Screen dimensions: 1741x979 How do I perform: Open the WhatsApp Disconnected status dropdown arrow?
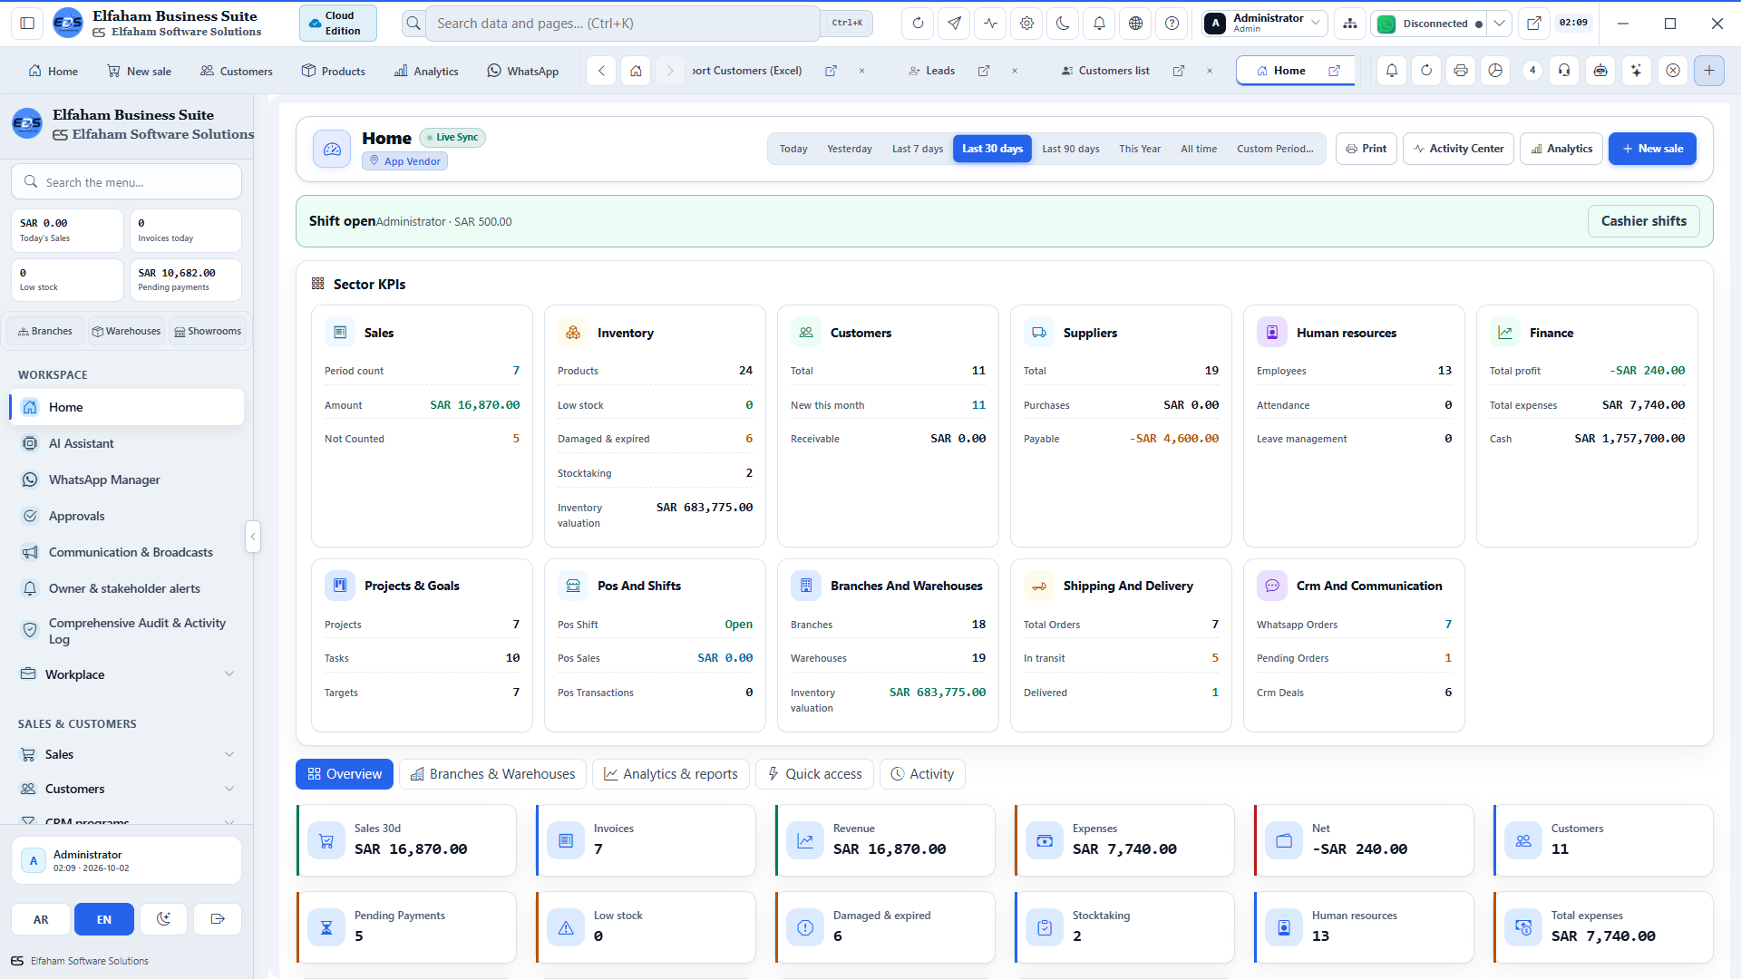tap(1500, 24)
